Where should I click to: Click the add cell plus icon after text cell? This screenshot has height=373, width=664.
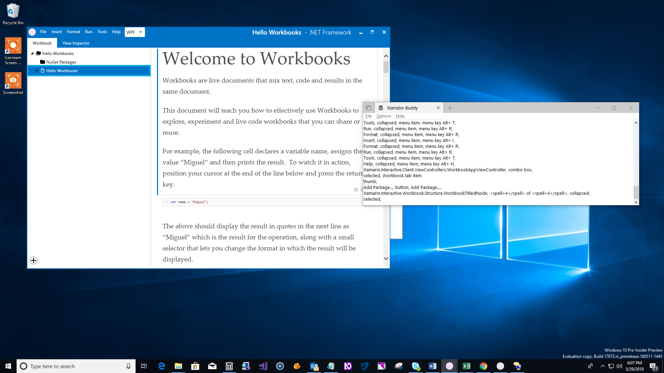356,189
